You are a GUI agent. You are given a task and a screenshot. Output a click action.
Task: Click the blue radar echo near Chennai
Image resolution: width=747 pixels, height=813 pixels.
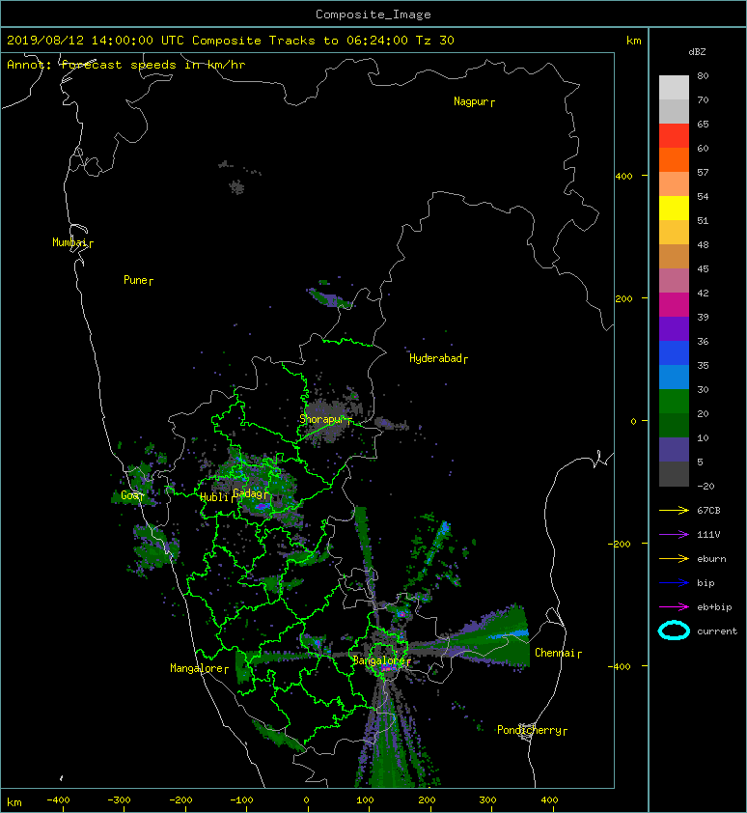(x=509, y=634)
